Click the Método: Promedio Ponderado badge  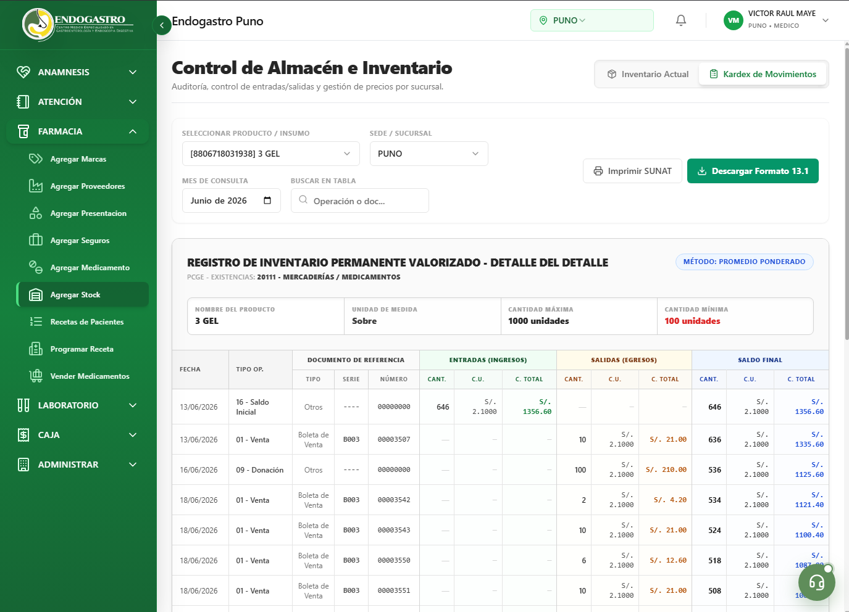pyautogui.click(x=744, y=262)
